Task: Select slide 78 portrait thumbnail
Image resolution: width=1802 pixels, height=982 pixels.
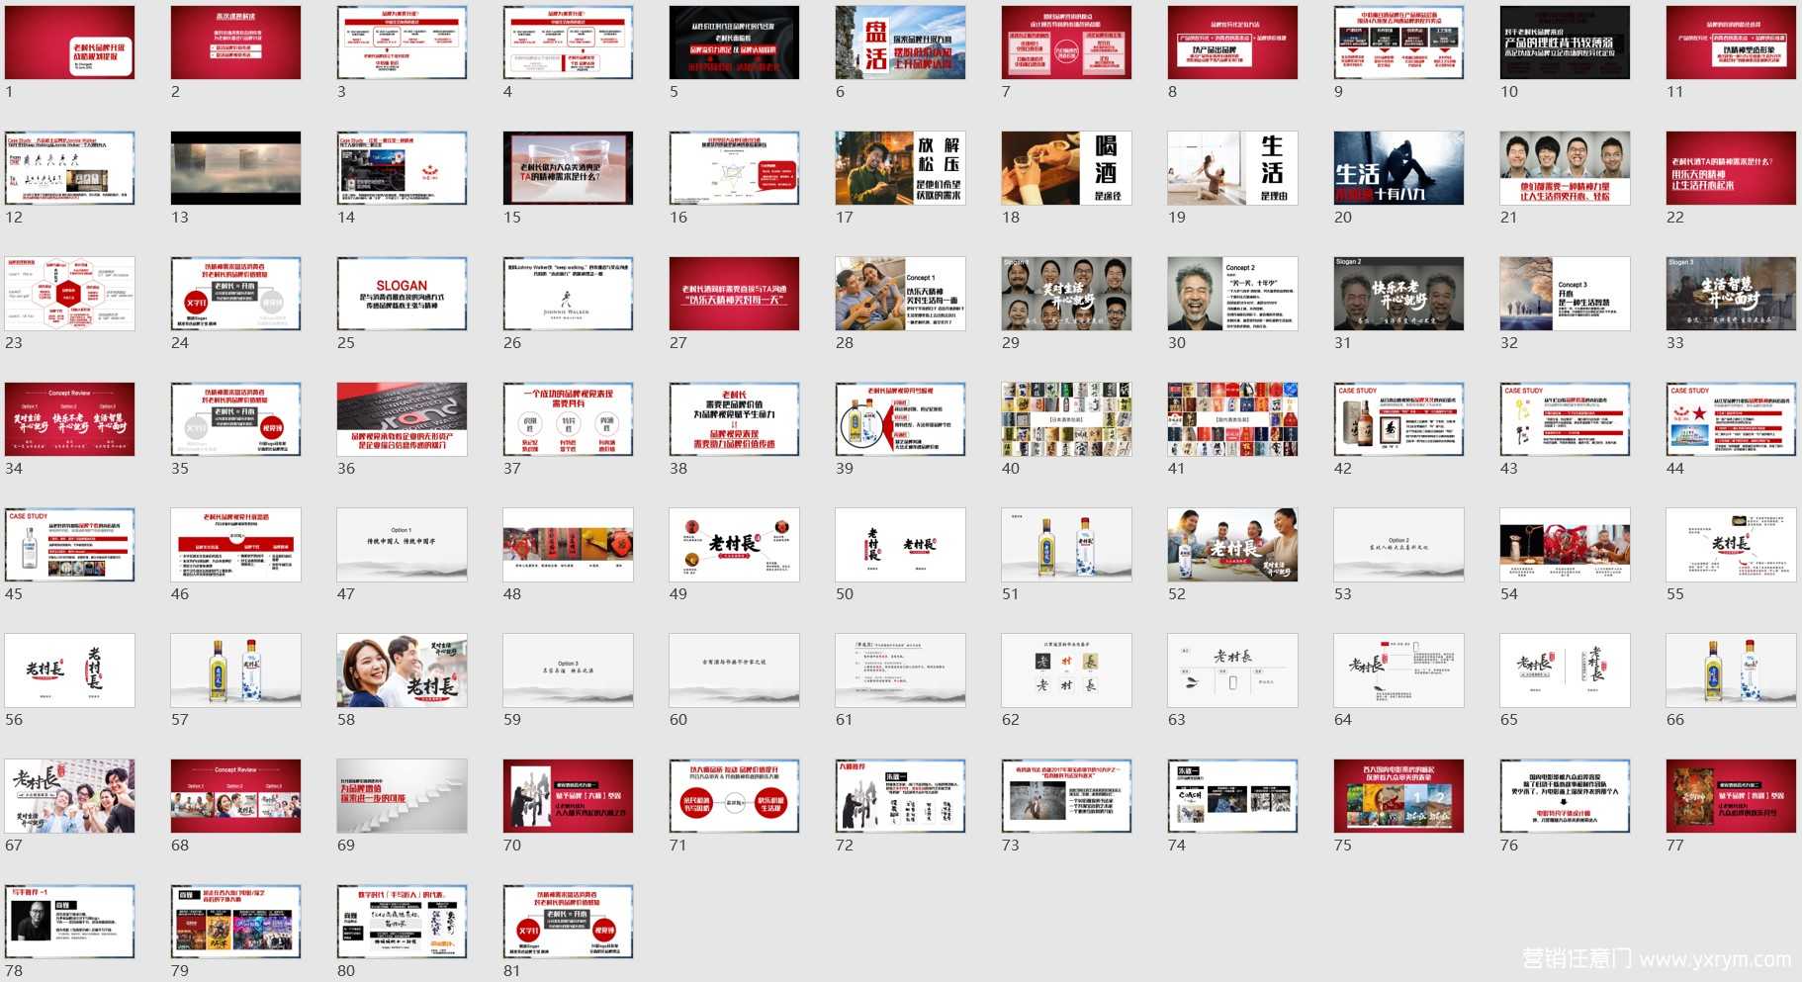Action: (x=69, y=922)
